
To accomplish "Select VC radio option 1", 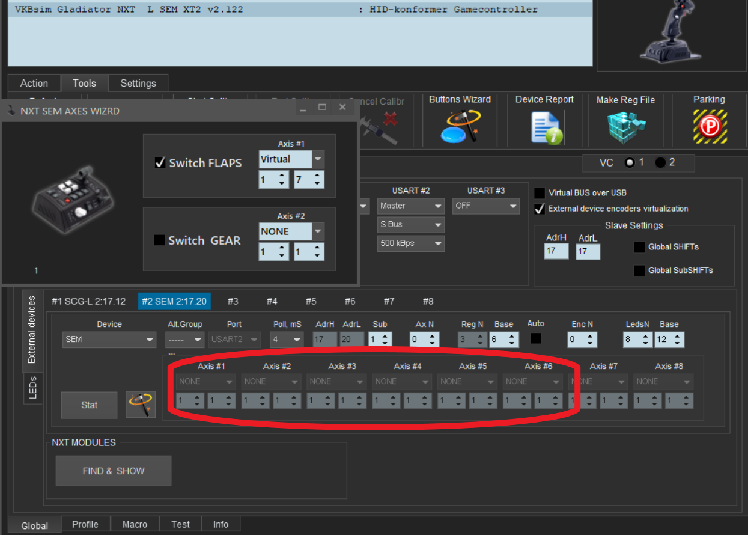I will [630, 163].
